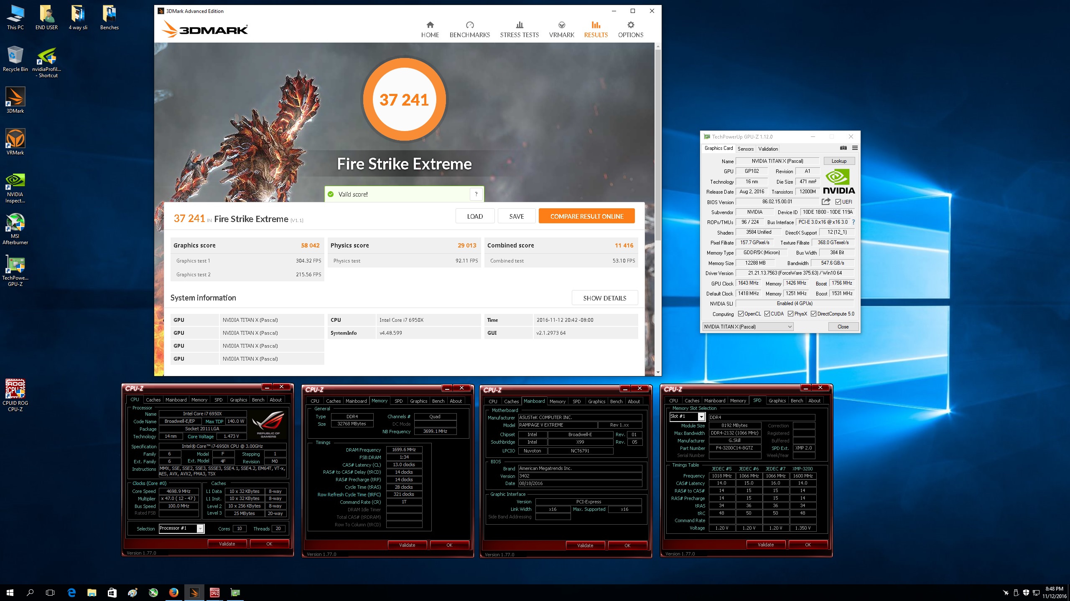The height and width of the screenshot is (601, 1070).
Task: Click Bus Interface question mark in GPU-Z
Action: pyautogui.click(x=853, y=222)
